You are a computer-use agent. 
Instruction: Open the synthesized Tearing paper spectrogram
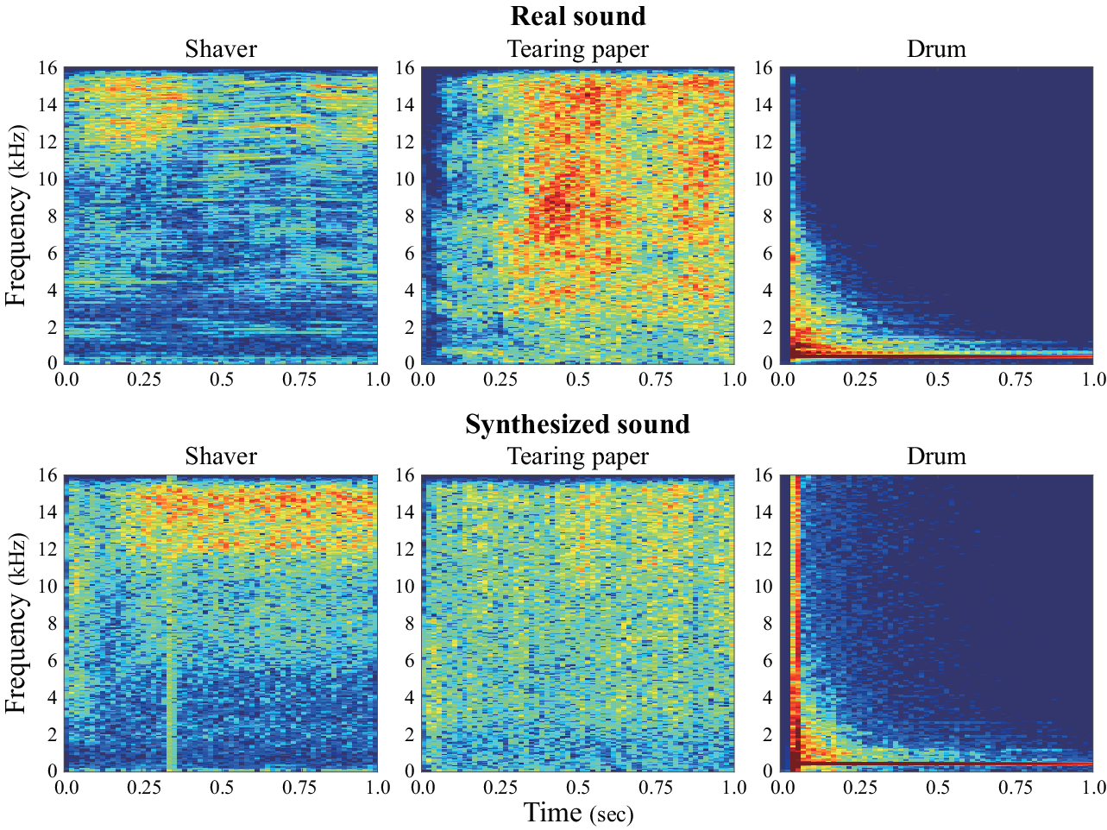pyautogui.click(x=578, y=622)
